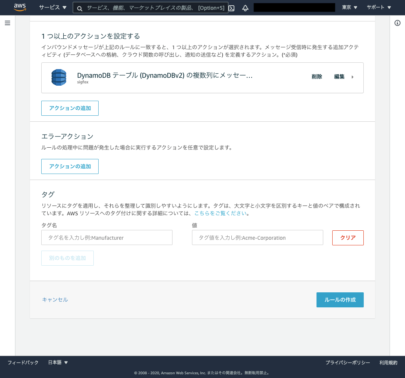Open the navigation sidebar hamburger menu
405x378 pixels.
point(7,23)
